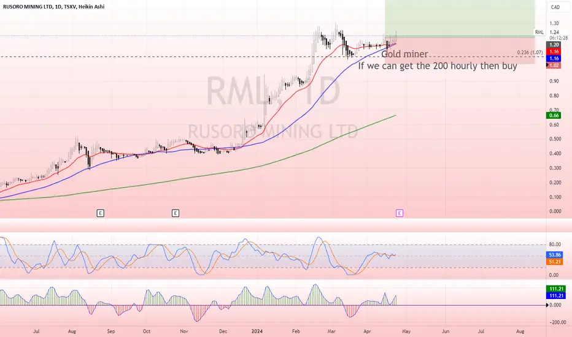Click the 1.02 stop level price tag
Screen dimensions: 572x337
pyautogui.click(x=554, y=66)
